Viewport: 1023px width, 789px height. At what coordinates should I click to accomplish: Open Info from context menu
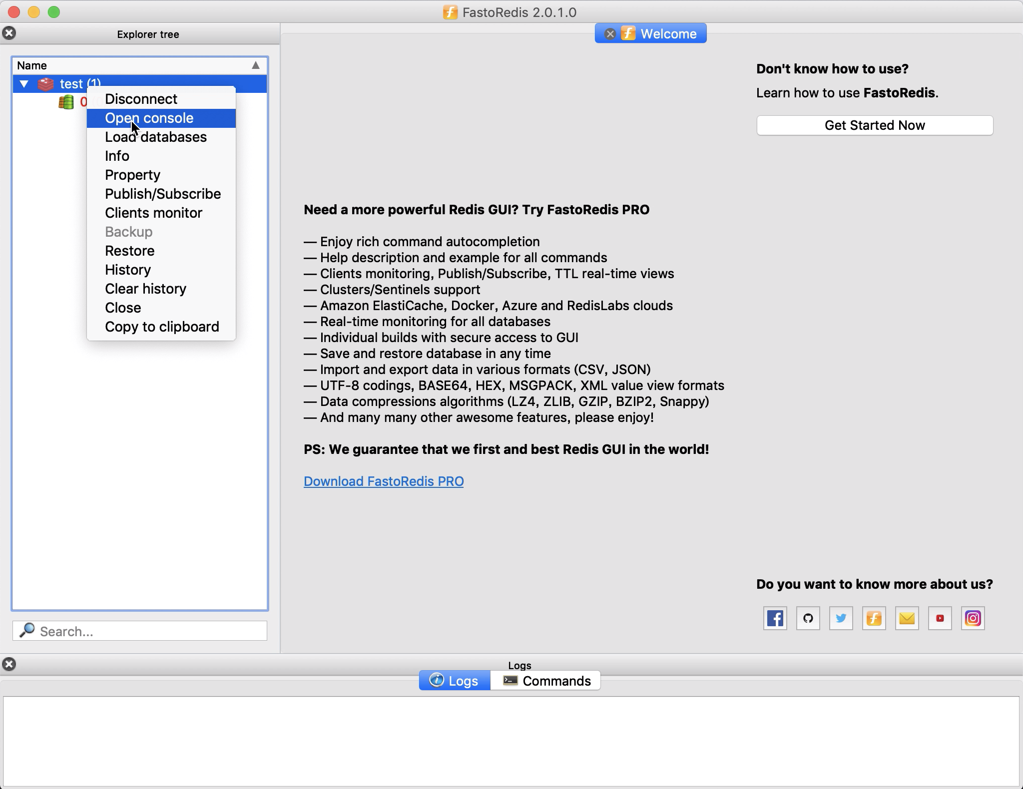pos(161,156)
